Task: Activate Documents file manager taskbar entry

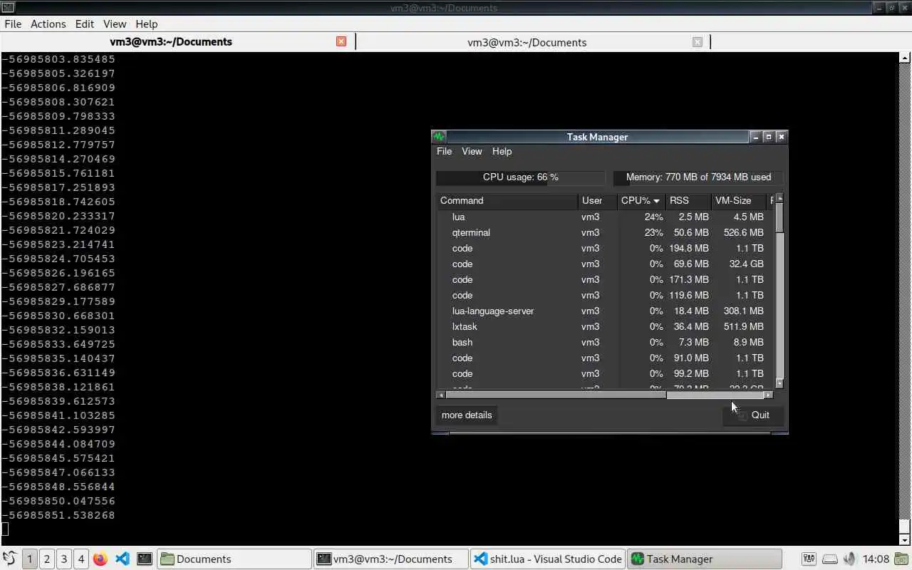Action: point(234,559)
